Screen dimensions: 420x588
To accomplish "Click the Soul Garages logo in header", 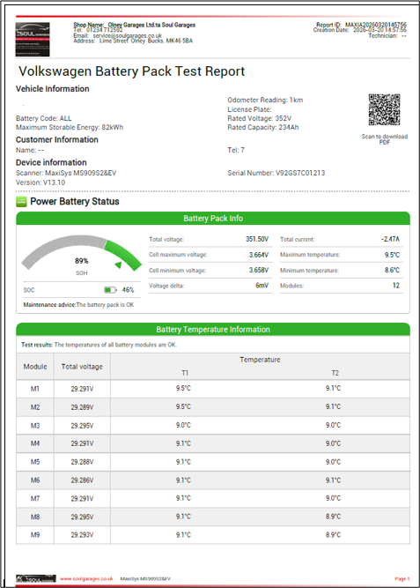I will [x=33, y=40].
